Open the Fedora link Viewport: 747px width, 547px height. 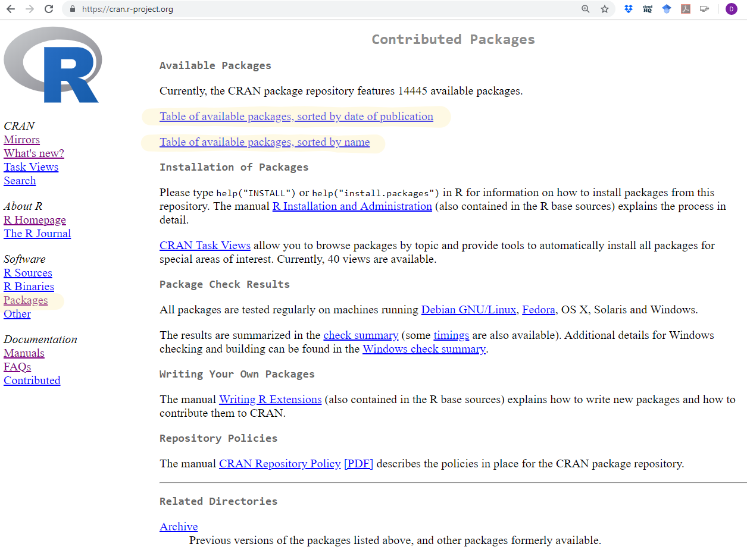coord(539,310)
